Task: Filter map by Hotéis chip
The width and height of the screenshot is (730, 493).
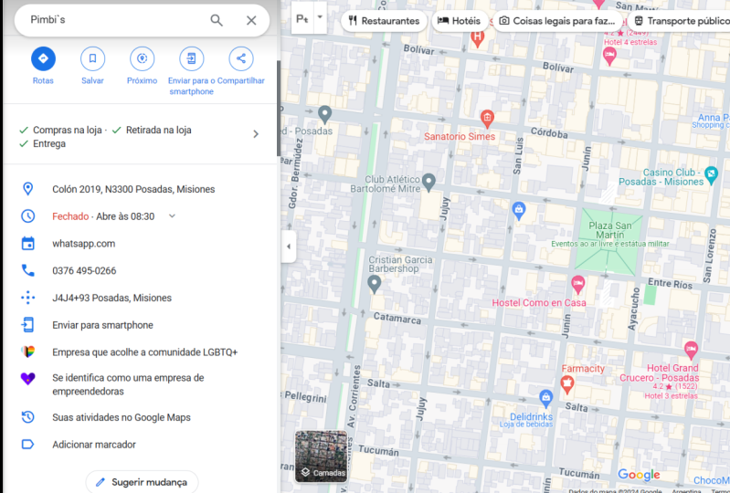Action: (460, 21)
